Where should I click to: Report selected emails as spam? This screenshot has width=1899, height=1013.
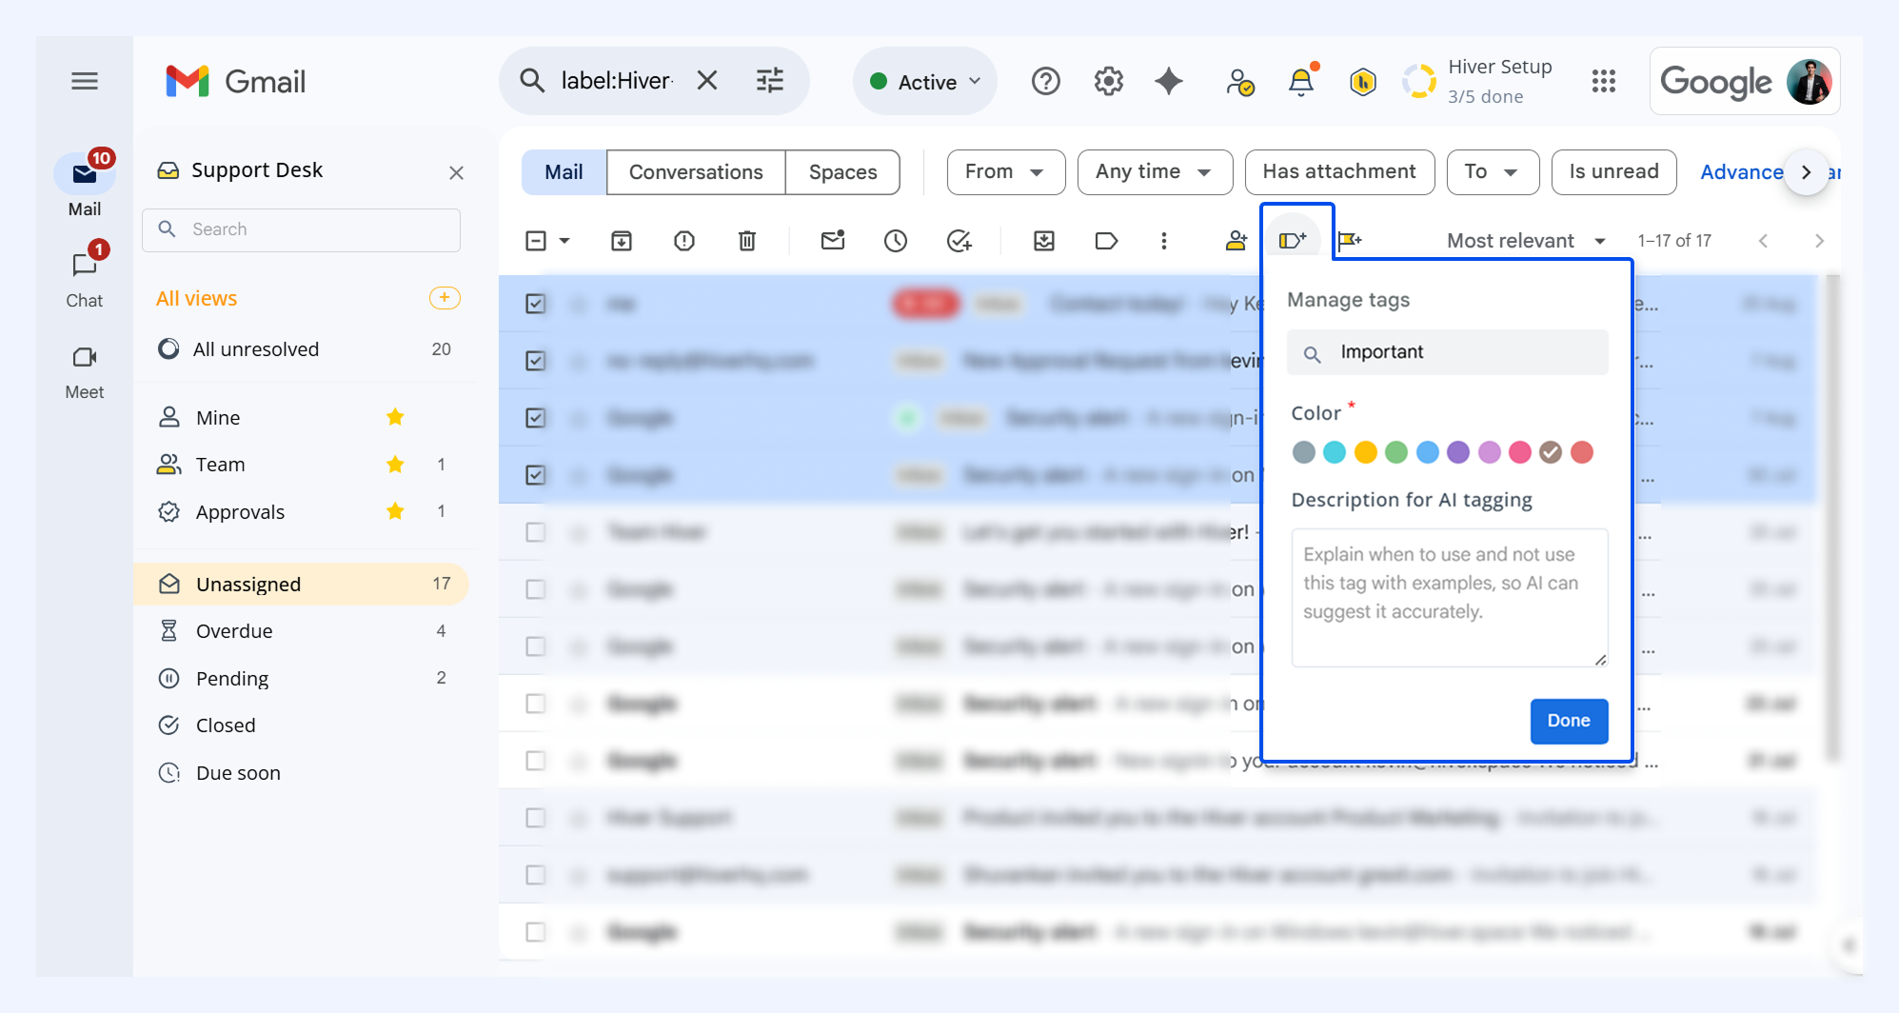coord(684,241)
